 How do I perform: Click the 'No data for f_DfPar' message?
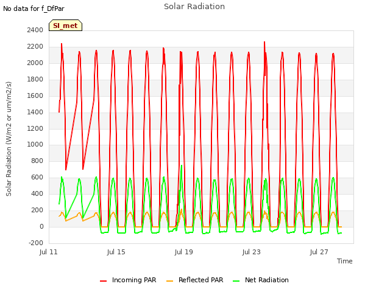[x=34, y=9]
